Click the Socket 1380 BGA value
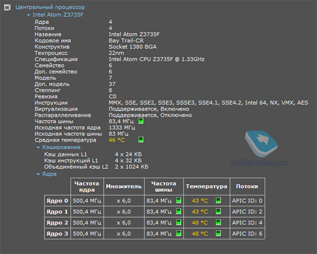317x254 pixels. coord(132,47)
